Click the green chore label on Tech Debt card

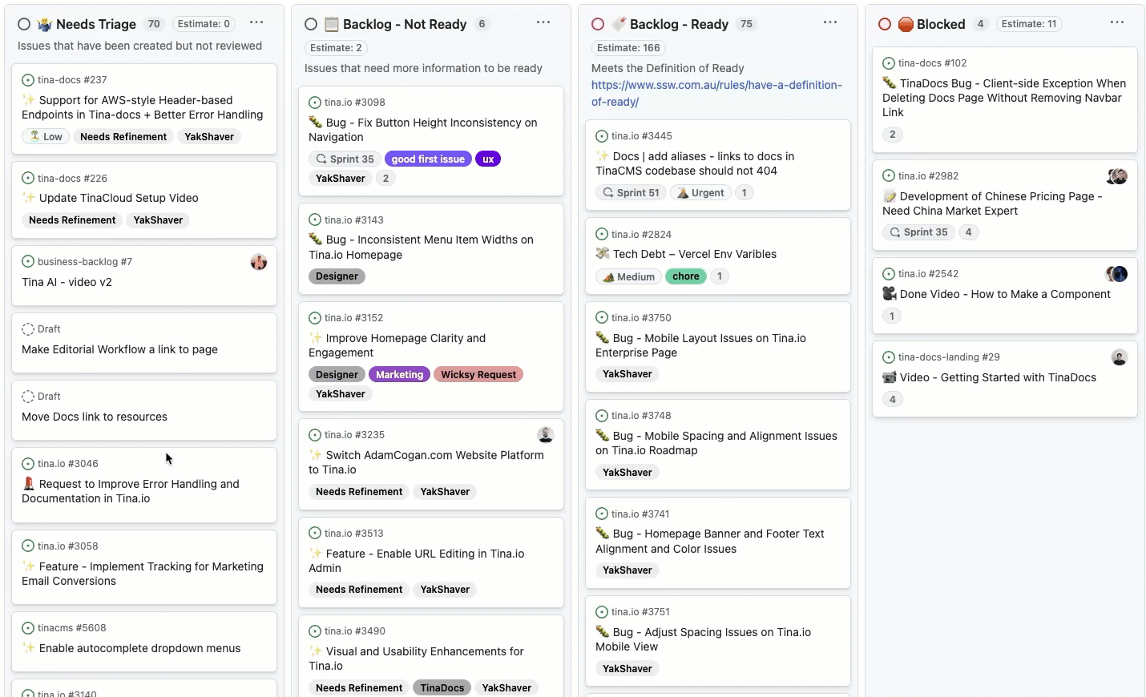click(x=685, y=276)
